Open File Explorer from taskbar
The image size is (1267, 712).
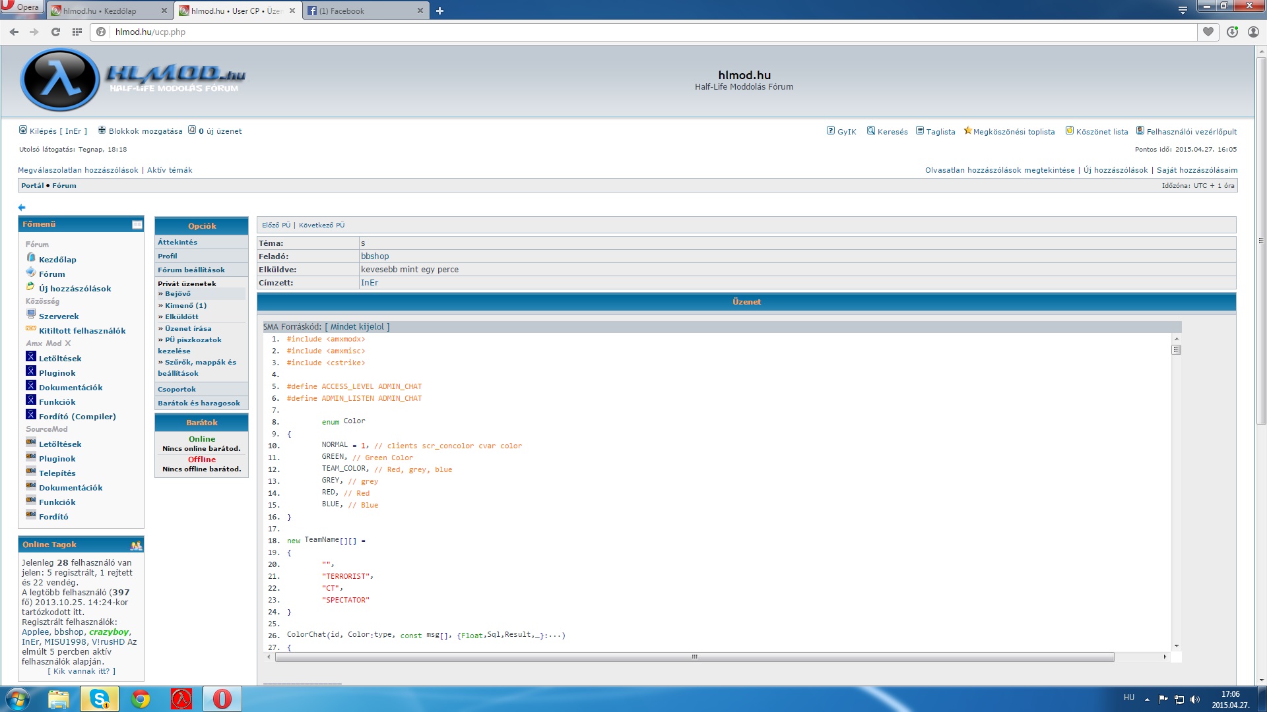(x=59, y=699)
